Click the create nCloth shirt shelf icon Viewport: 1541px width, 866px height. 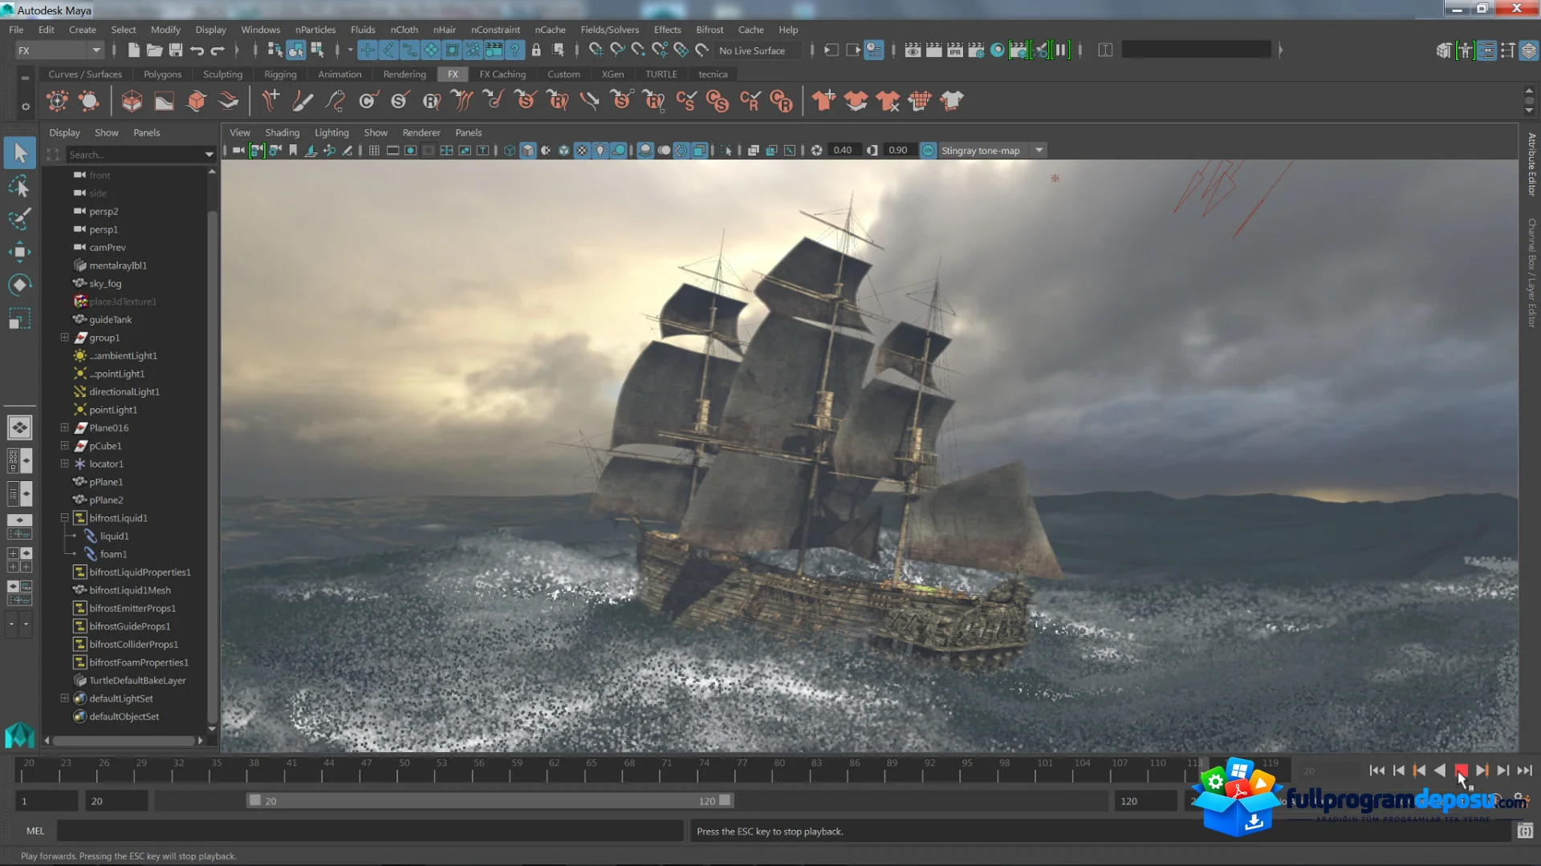click(x=823, y=101)
